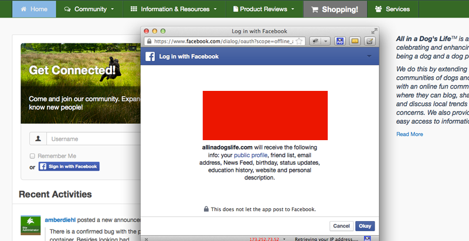Click the speech bubbles icon beside Community

click(67, 9)
